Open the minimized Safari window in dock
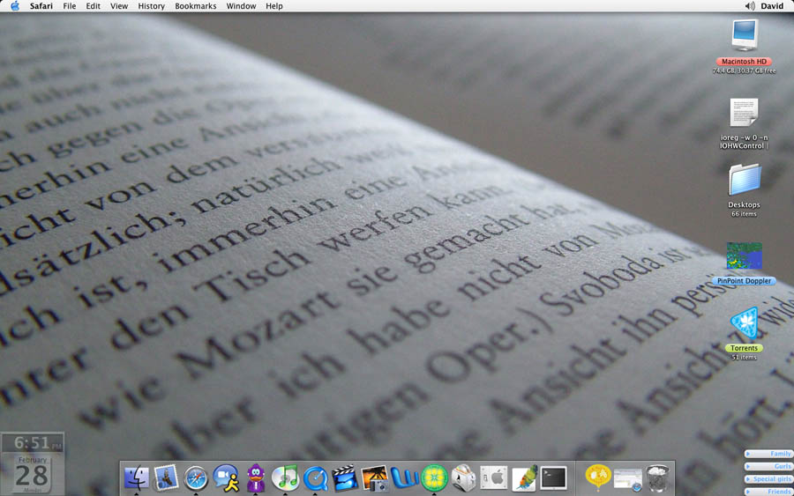 point(627,478)
